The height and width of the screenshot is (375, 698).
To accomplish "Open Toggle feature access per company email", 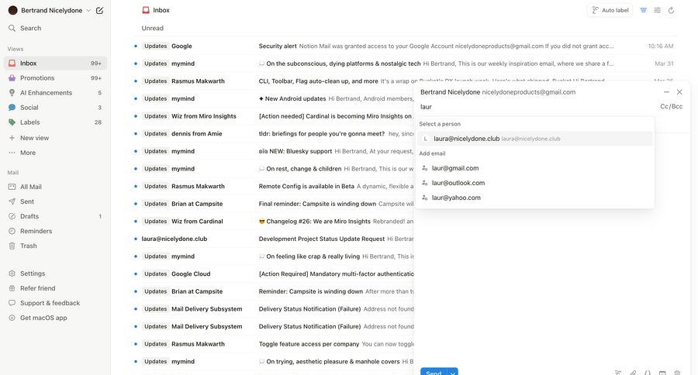I will tap(273, 344).
